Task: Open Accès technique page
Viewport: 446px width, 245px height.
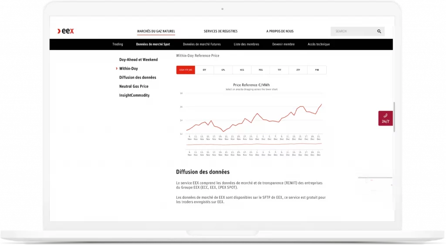Action: [318, 44]
